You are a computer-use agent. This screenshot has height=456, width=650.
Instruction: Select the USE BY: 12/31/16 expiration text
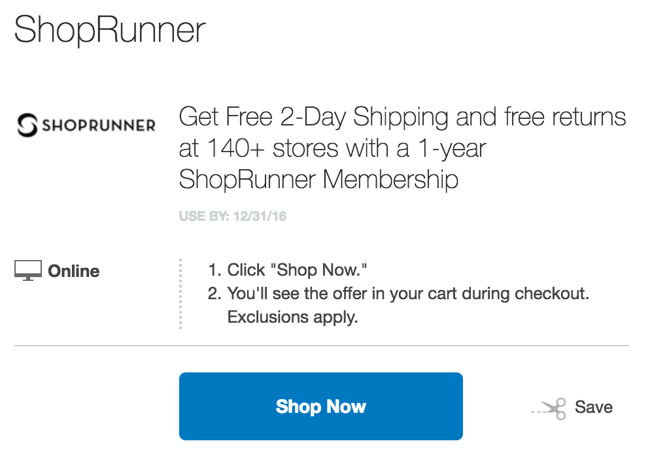(x=233, y=216)
